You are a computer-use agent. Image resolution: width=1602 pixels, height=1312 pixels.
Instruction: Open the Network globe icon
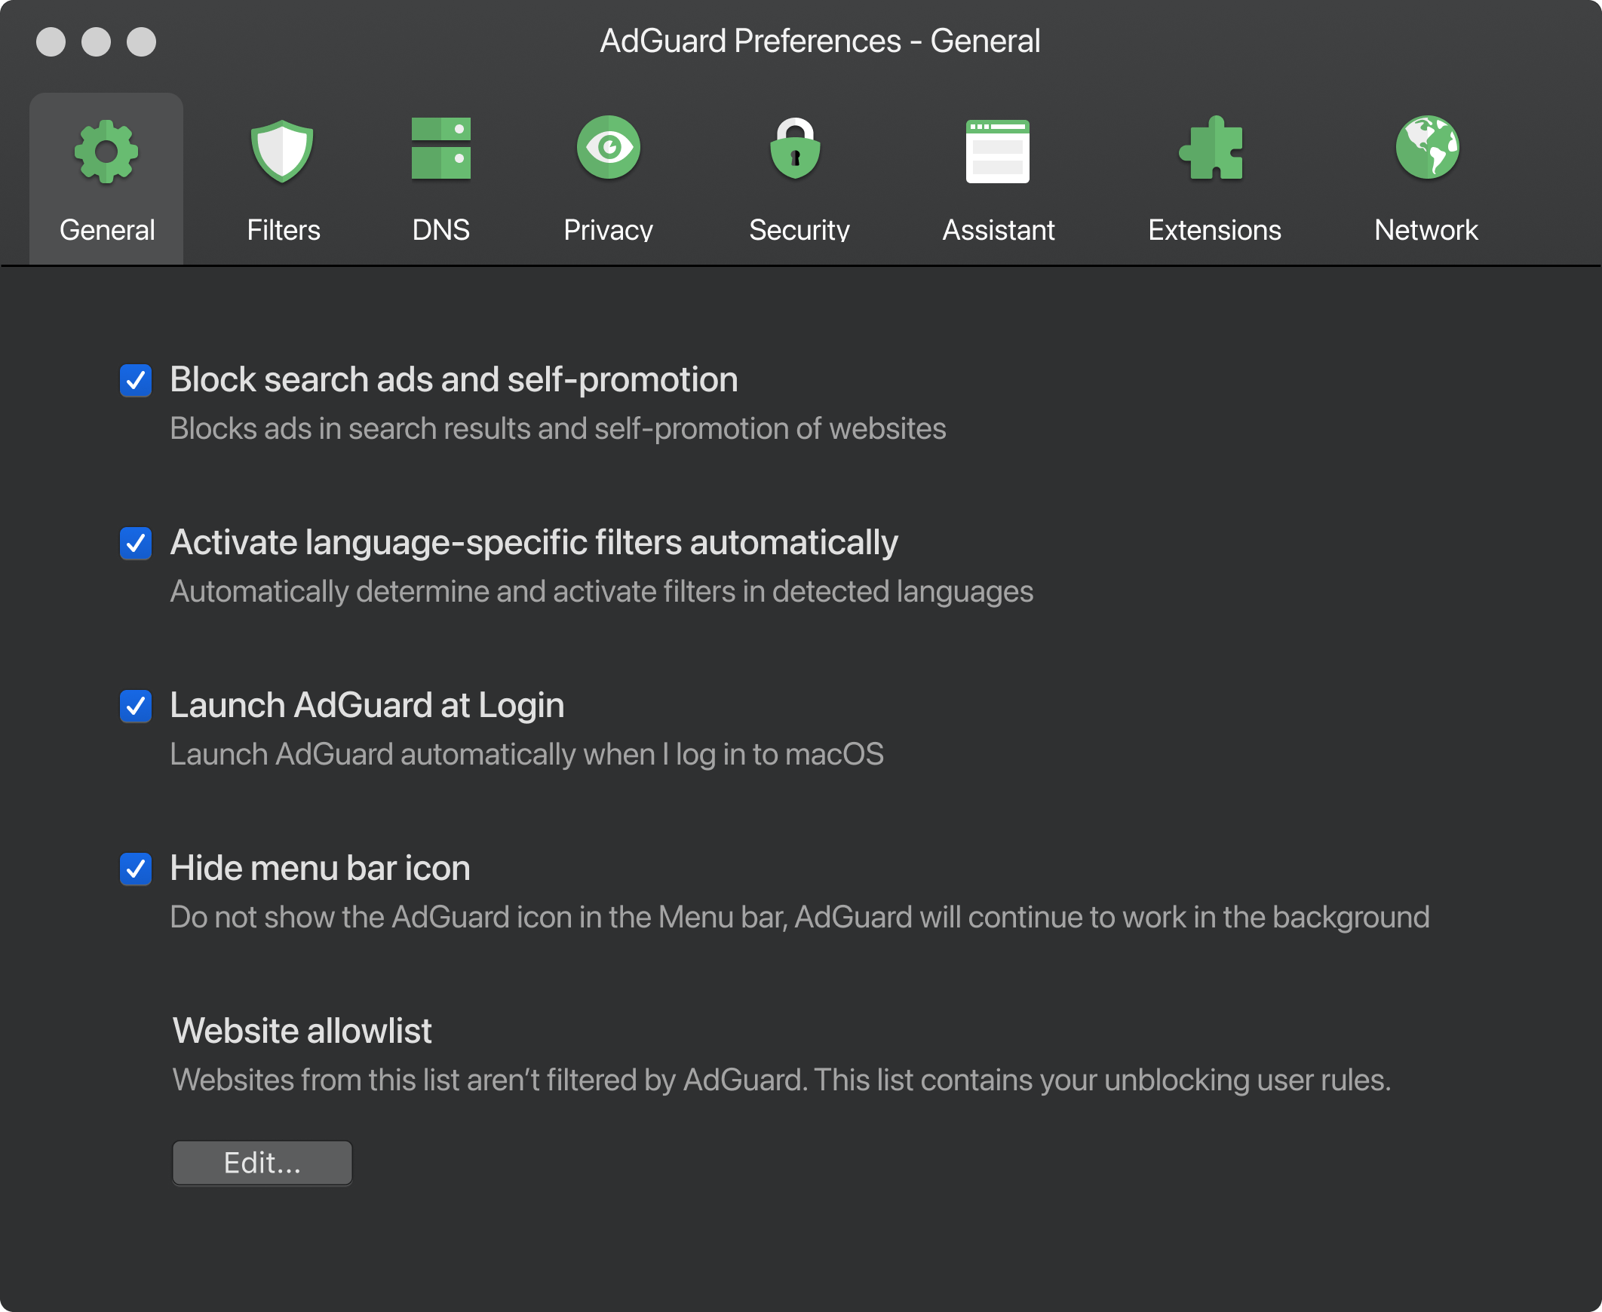click(1426, 148)
